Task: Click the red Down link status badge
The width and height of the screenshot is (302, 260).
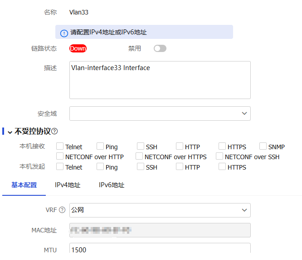Action: pos(78,48)
